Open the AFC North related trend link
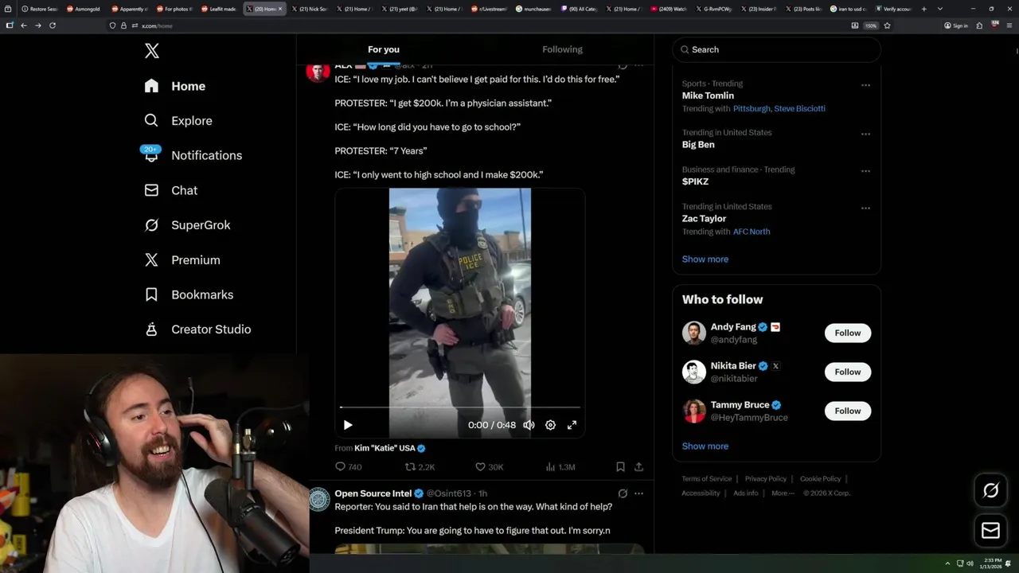The image size is (1019, 573). coord(752,232)
